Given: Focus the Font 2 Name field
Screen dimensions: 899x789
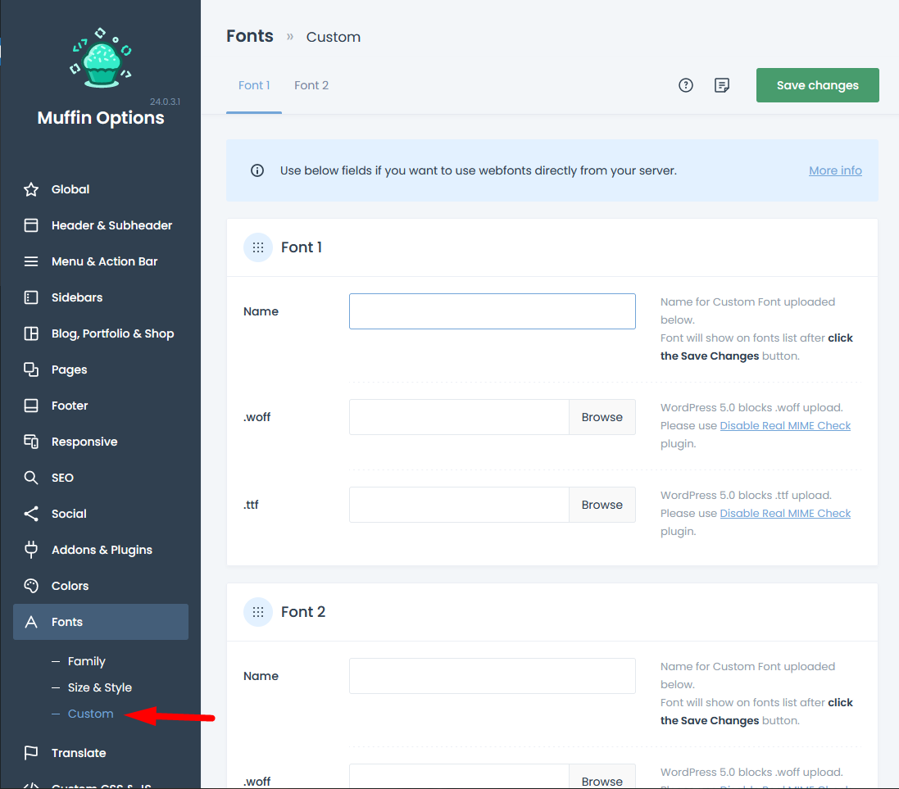Looking at the screenshot, I should 493,676.
